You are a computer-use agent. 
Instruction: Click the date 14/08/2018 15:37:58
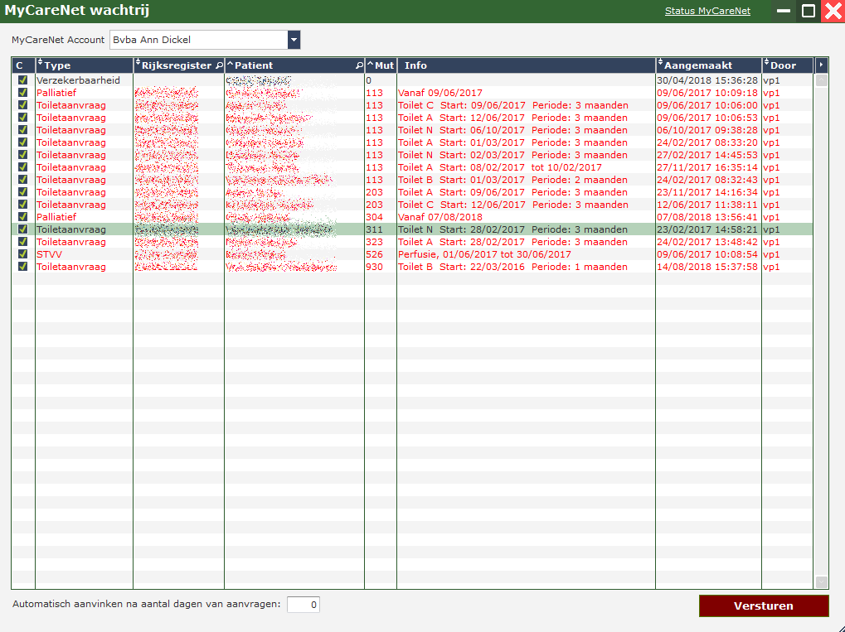(x=707, y=267)
